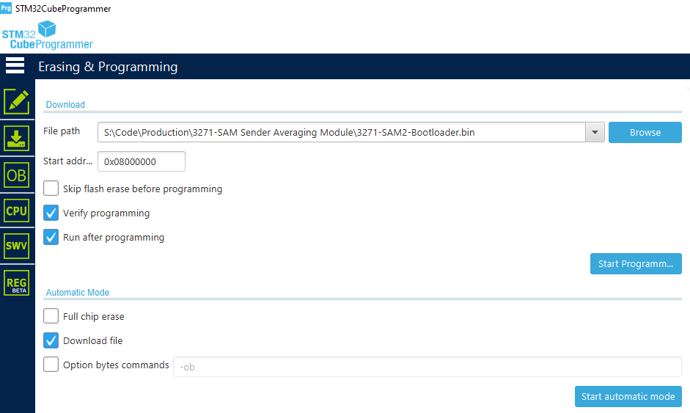Click the File path text field
This screenshot has height=413, width=690.
coord(342,132)
